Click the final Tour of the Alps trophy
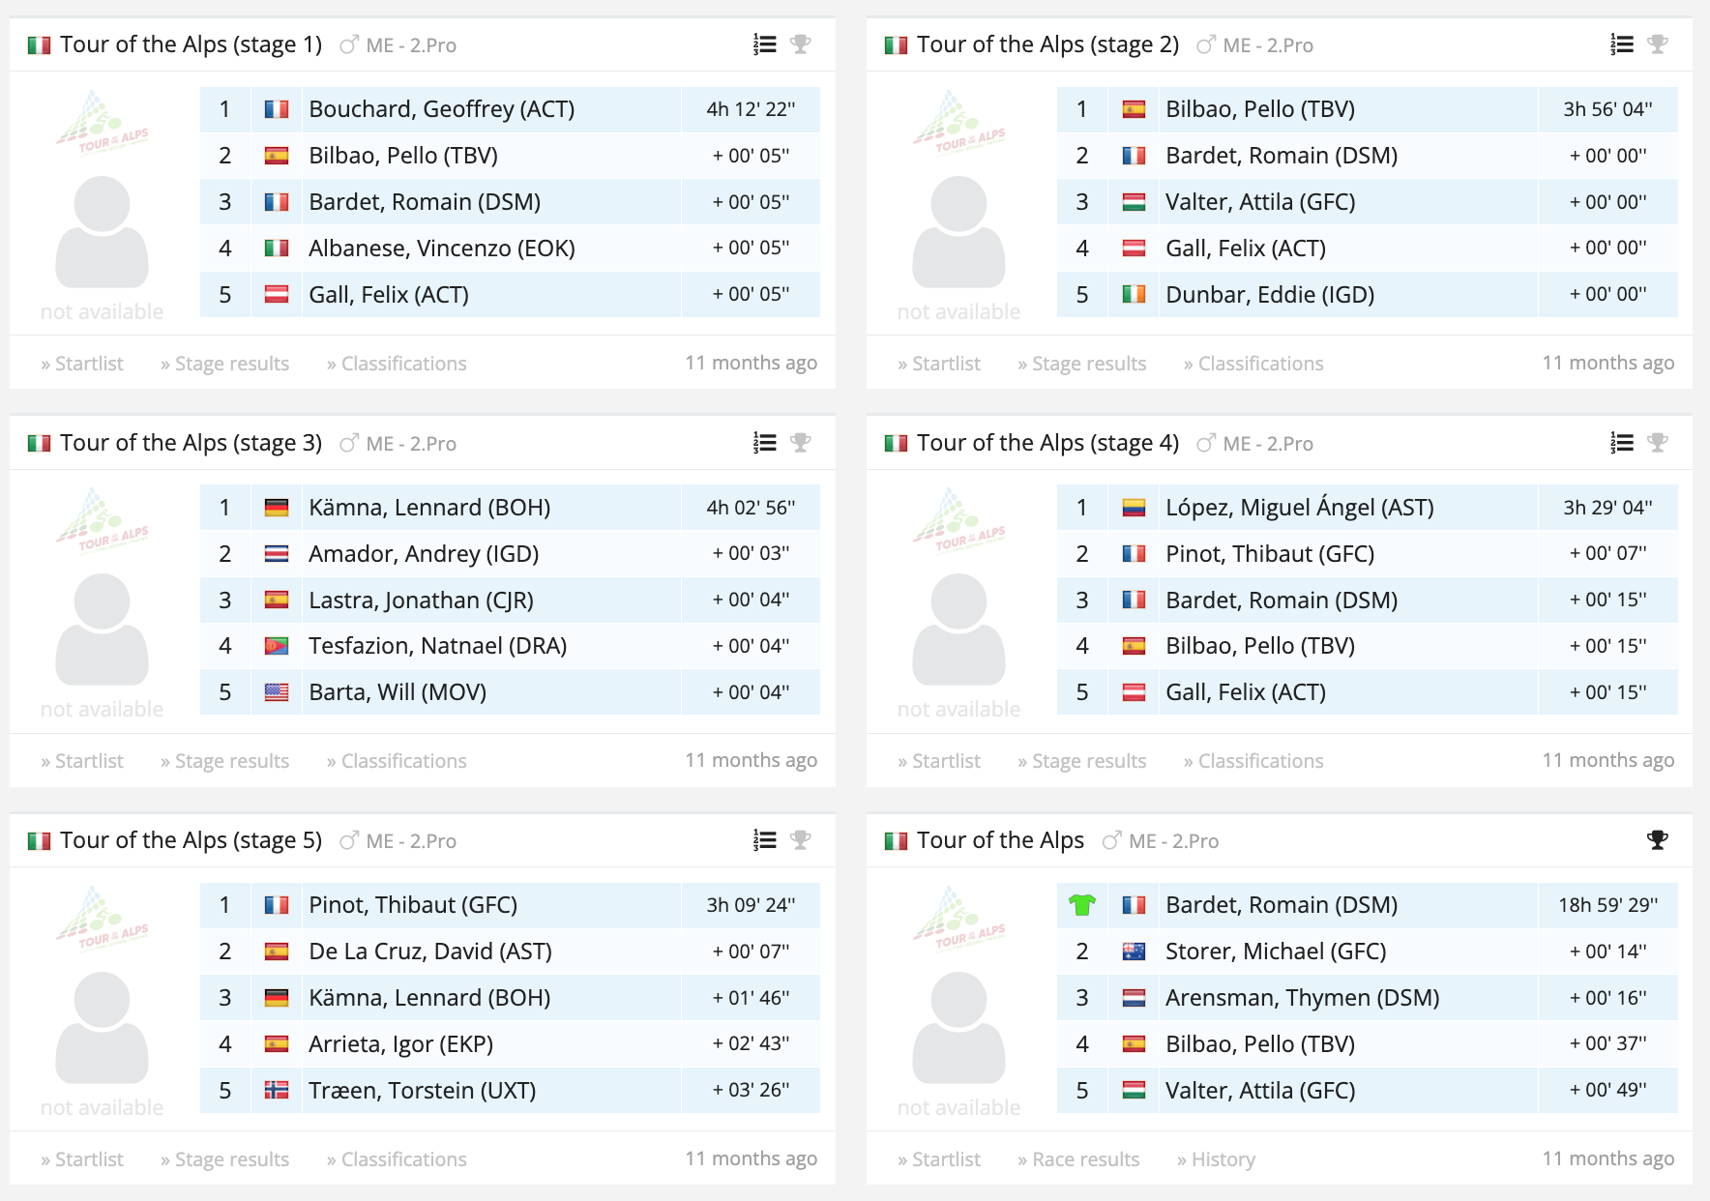Image resolution: width=1710 pixels, height=1201 pixels. tap(1657, 840)
